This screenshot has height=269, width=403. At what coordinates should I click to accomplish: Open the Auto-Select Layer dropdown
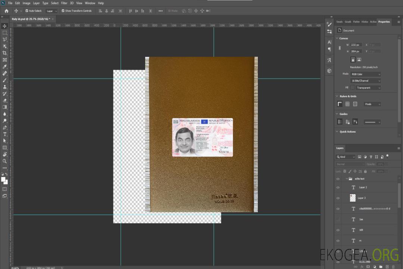tap(51, 11)
